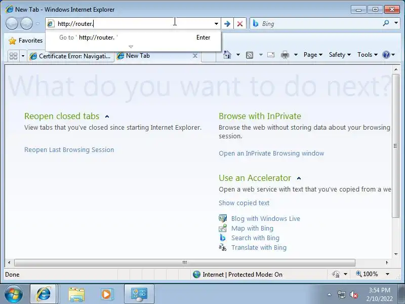Click the red Stop loading button

[240, 24]
